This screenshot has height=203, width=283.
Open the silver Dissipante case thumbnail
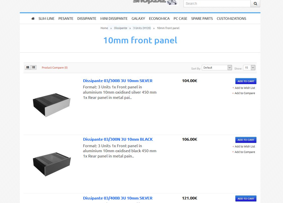click(x=52, y=105)
